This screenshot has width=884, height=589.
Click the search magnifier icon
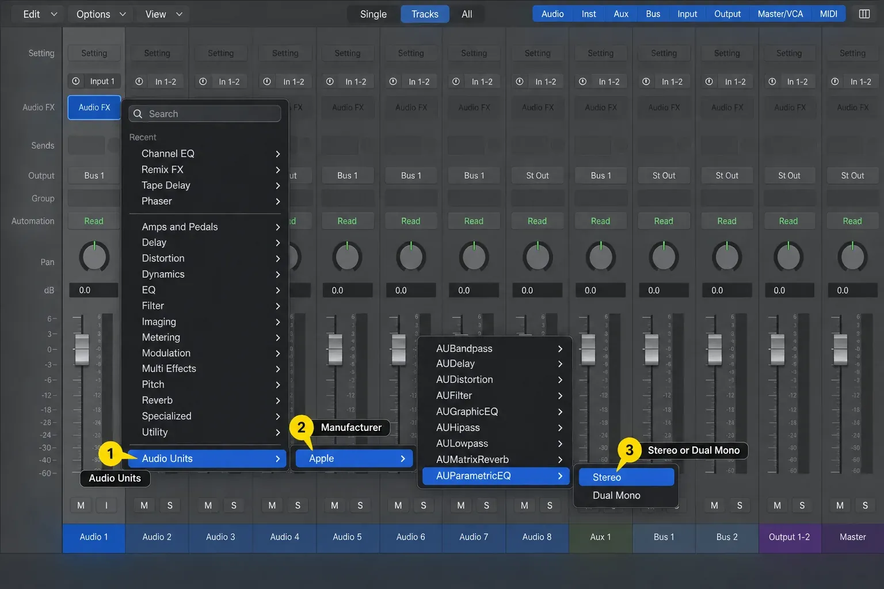click(138, 114)
